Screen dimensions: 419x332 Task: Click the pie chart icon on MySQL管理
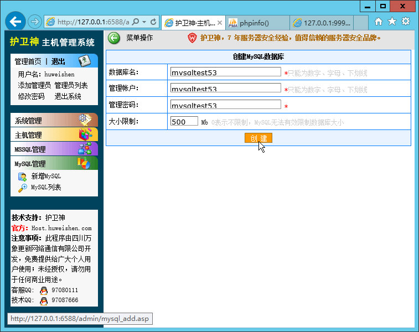pyautogui.click(x=84, y=163)
